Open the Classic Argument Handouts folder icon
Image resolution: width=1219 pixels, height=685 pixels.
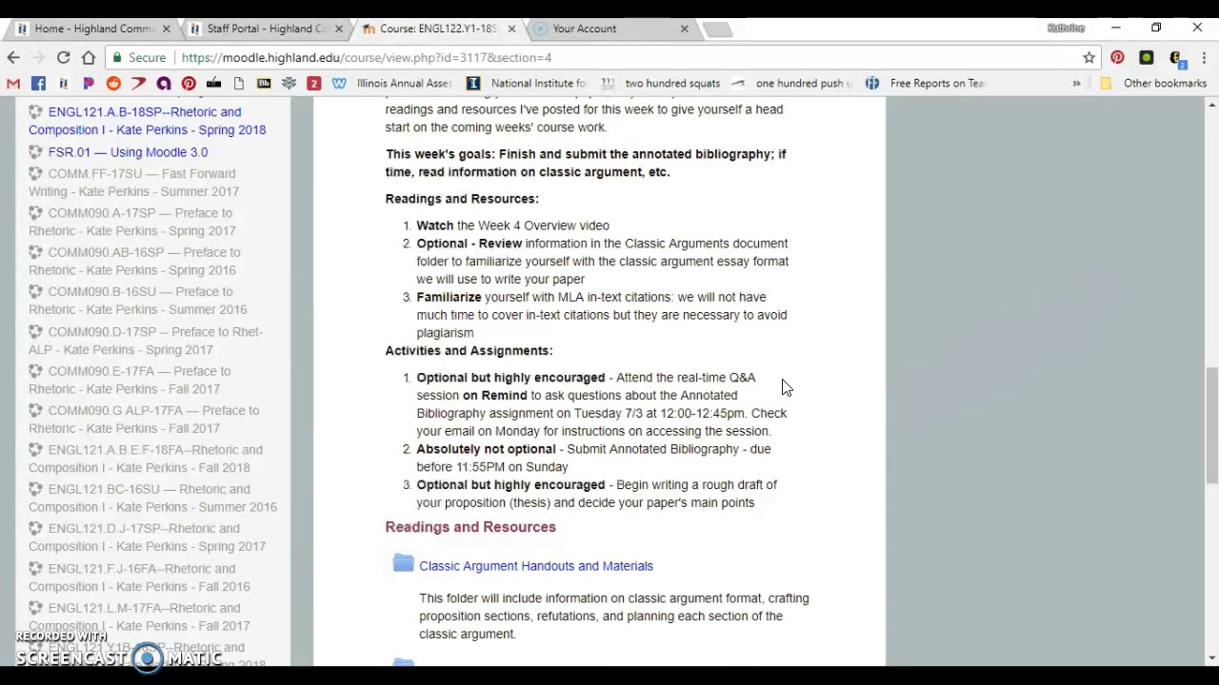click(403, 564)
